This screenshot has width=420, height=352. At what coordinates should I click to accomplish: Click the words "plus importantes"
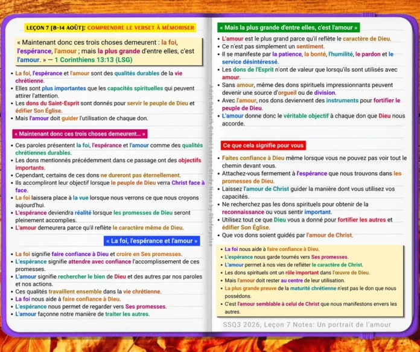click(x=64, y=88)
